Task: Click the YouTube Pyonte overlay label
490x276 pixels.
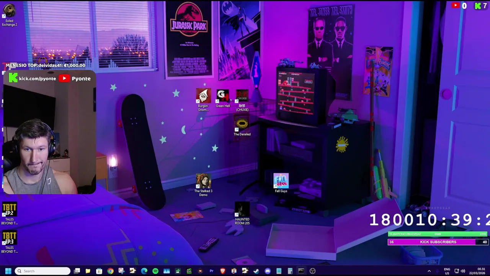Action: coord(75,78)
